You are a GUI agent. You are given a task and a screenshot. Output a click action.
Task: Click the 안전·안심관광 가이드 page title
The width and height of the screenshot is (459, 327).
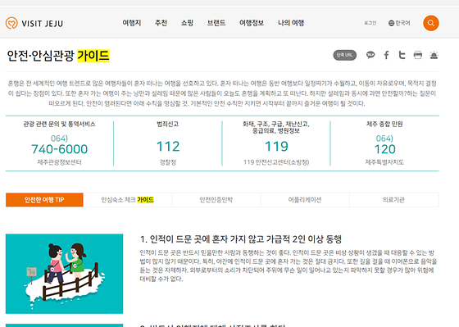[x=58, y=56]
